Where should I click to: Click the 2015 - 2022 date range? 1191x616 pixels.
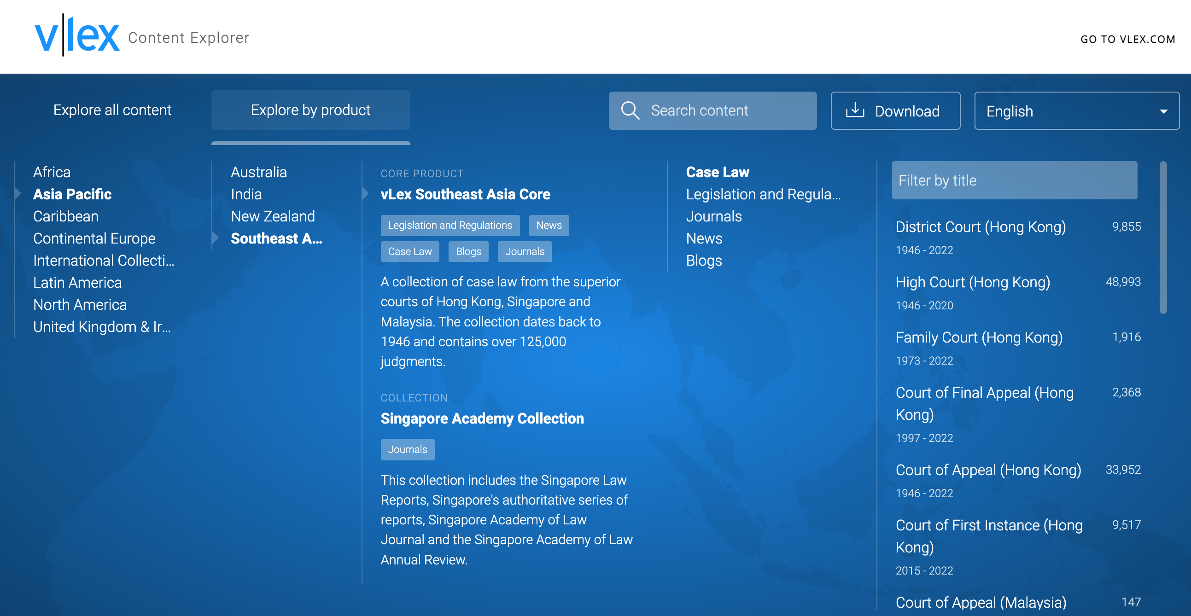[x=924, y=571]
